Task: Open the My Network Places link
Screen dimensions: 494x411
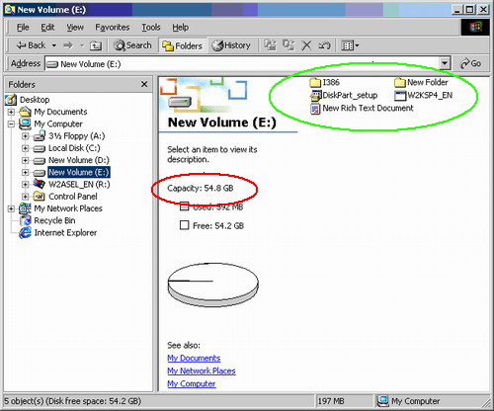Action: (x=202, y=370)
